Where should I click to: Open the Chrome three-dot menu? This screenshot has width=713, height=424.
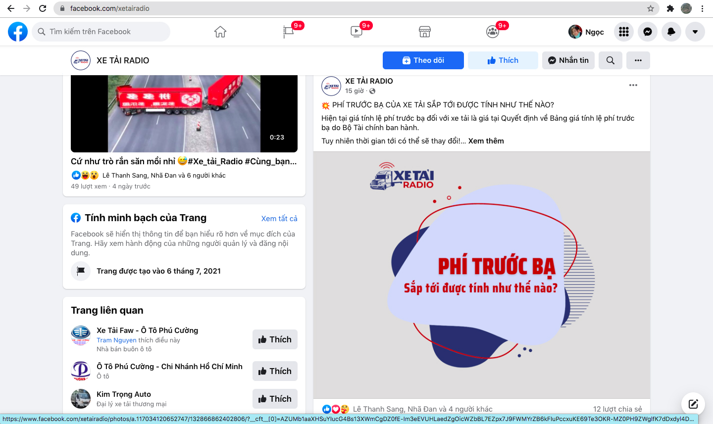tap(702, 8)
